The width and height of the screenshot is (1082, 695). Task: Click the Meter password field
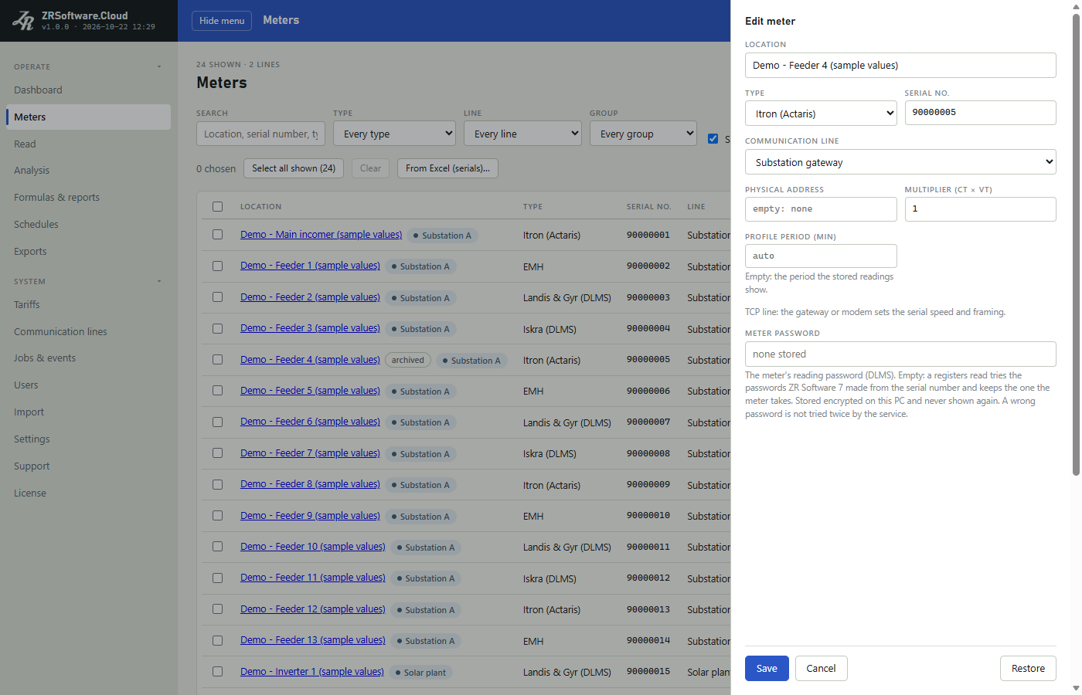(900, 354)
